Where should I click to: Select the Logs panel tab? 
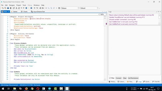coord(139,82)
